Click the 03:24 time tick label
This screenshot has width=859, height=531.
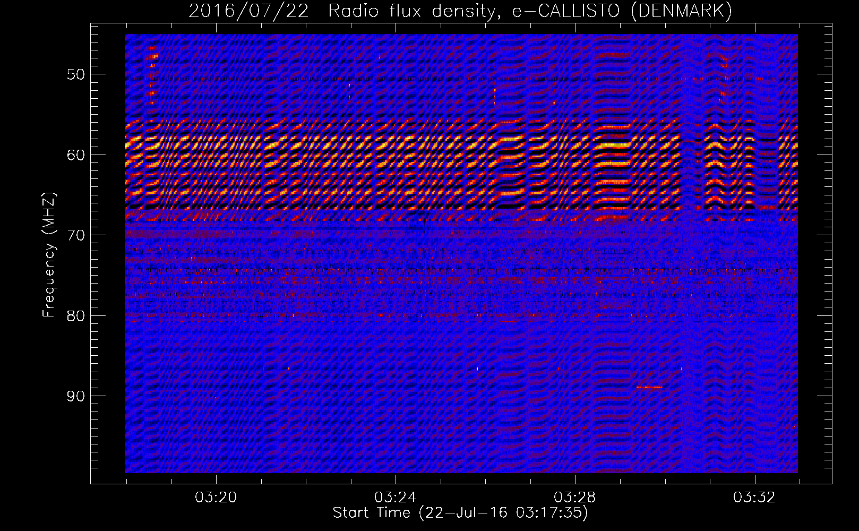point(395,498)
